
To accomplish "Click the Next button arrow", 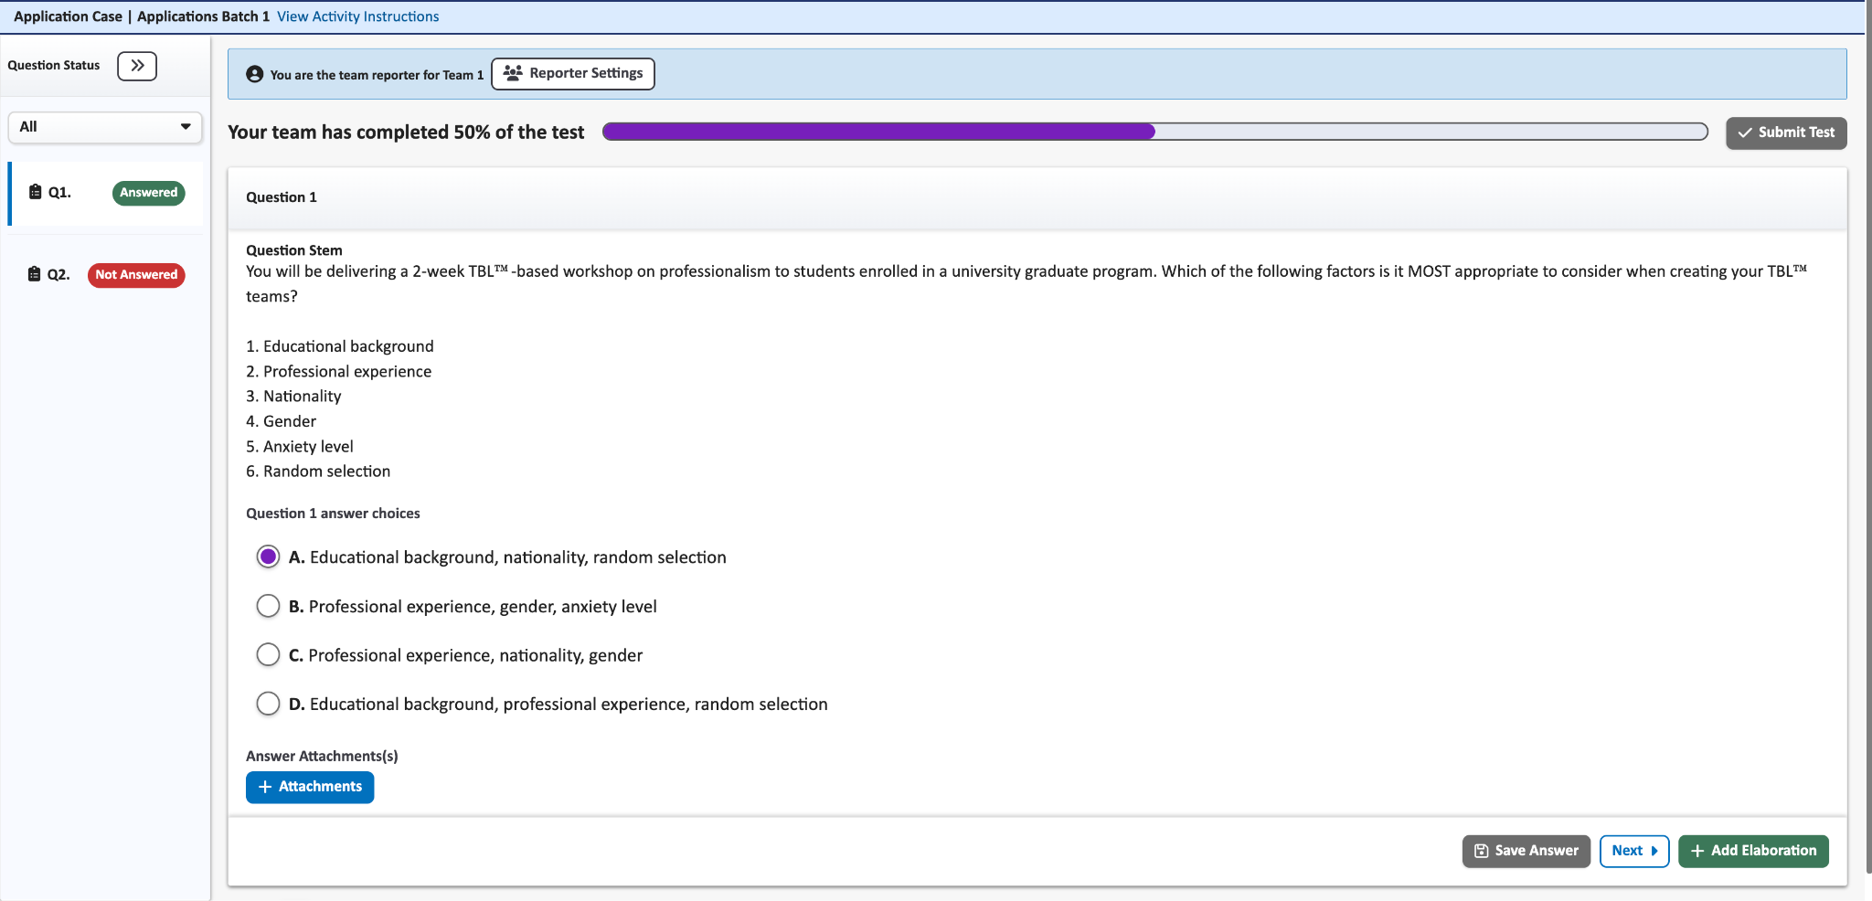I will click(1654, 851).
